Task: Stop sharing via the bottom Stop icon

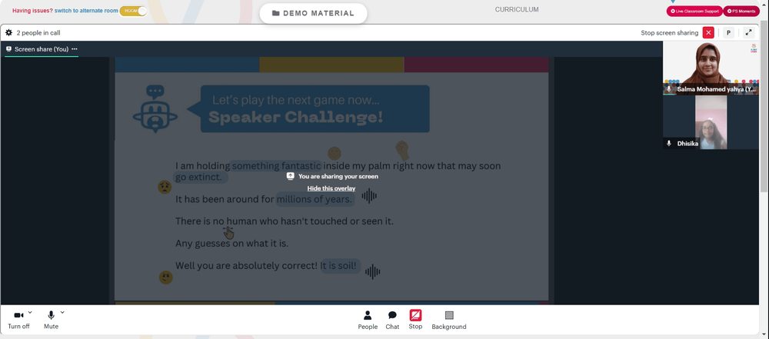Action: pyautogui.click(x=415, y=319)
